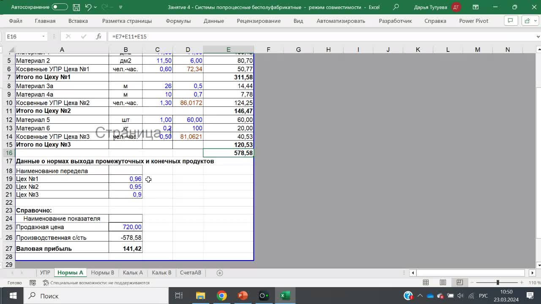Open the Справка tab
Image resolution: width=541 pixels, height=304 pixels.
pyautogui.click(x=435, y=21)
